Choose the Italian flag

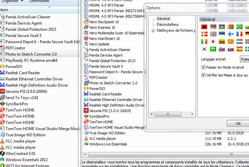pyautogui.click(x=204, y=42)
